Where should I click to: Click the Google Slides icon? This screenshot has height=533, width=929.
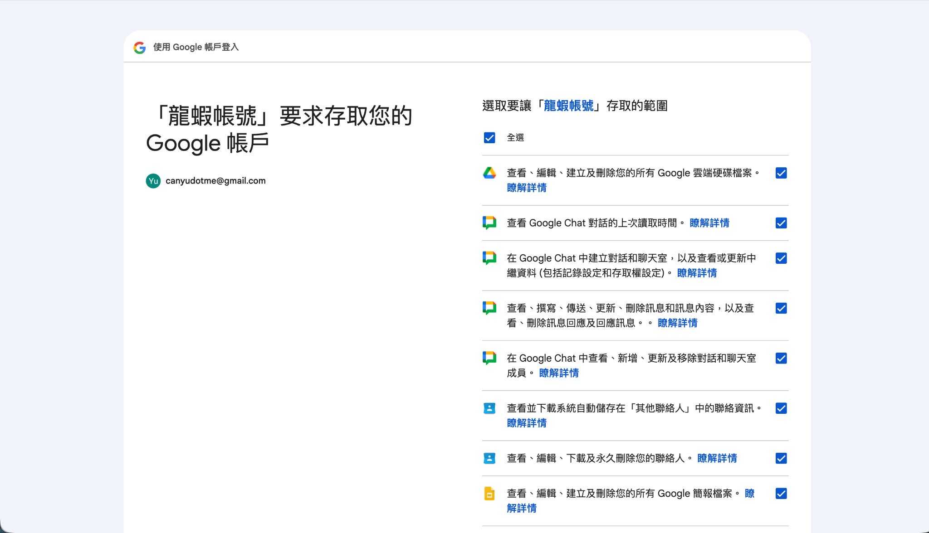click(489, 494)
